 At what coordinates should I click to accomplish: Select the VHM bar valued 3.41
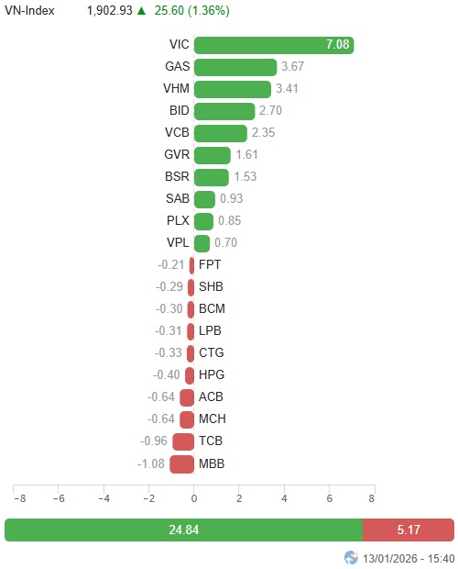click(x=233, y=89)
